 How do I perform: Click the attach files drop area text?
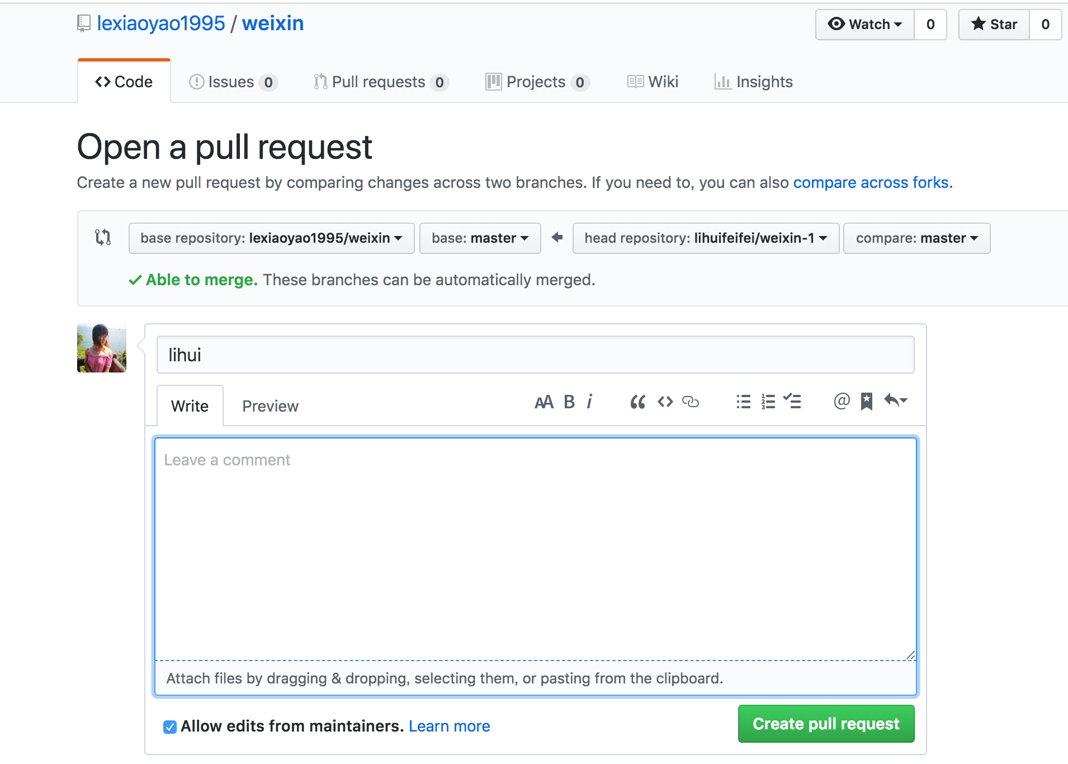pyautogui.click(x=445, y=678)
